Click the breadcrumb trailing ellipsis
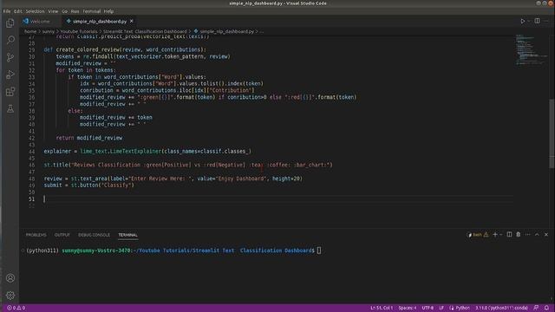Image resolution: width=555 pixels, height=312 pixels. click(x=262, y=31)
